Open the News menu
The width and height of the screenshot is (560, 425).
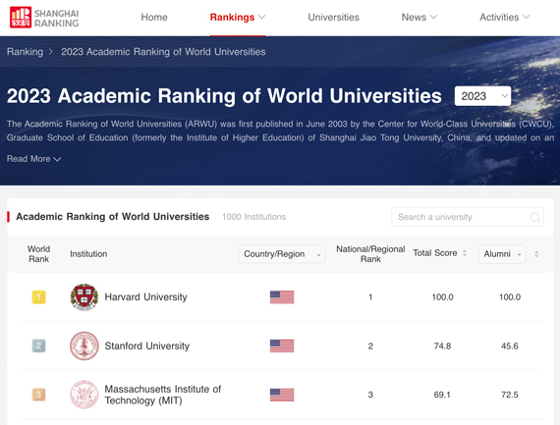coord(420,17)
